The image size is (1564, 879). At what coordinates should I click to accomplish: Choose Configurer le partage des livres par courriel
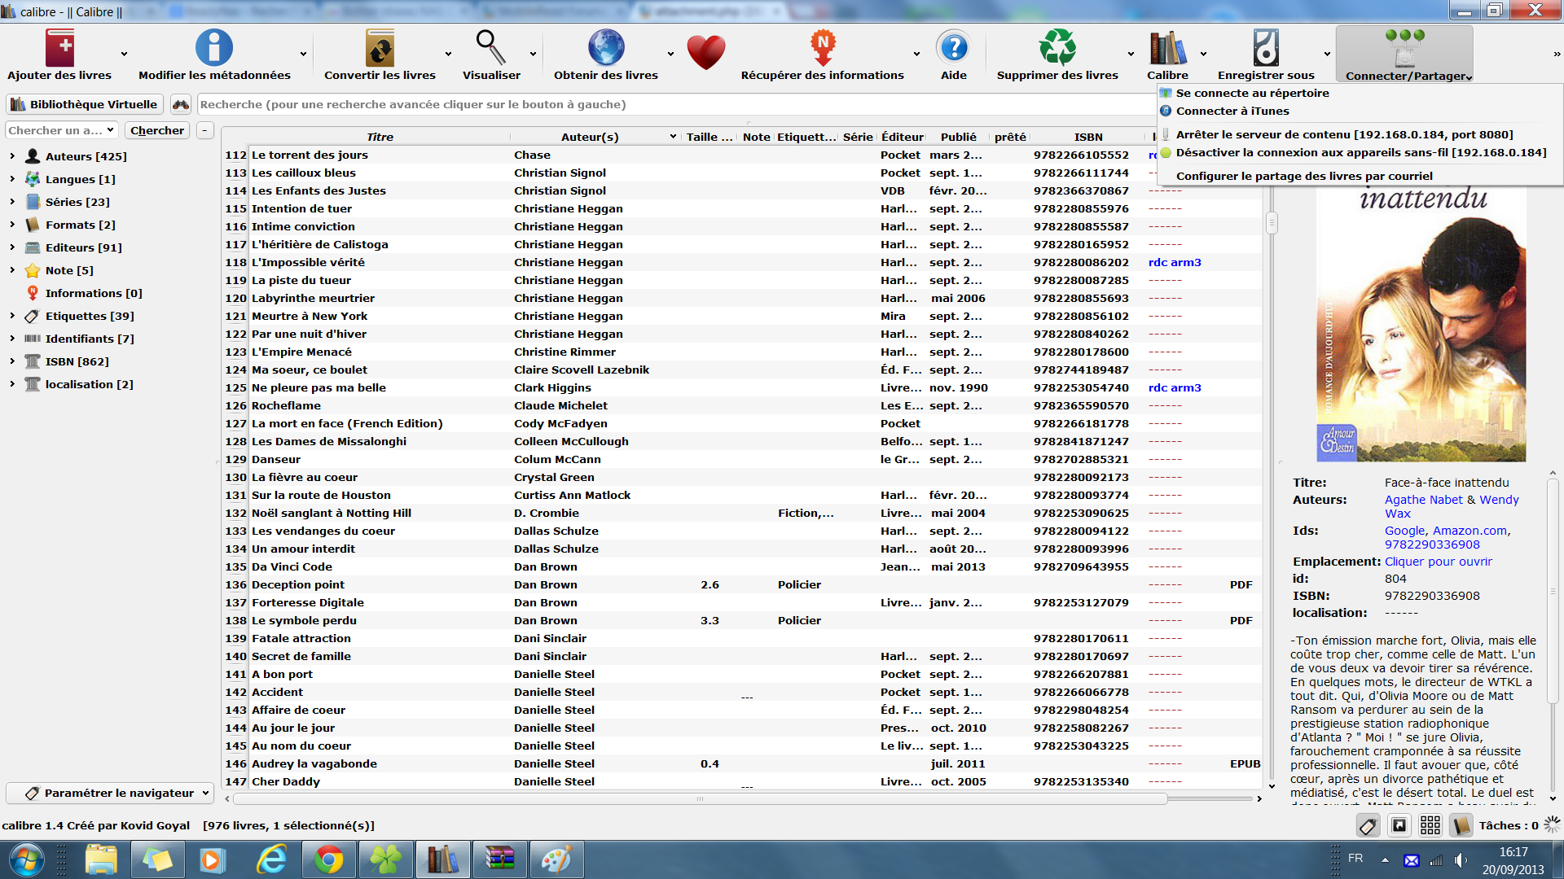click(x=1303, y=176)
